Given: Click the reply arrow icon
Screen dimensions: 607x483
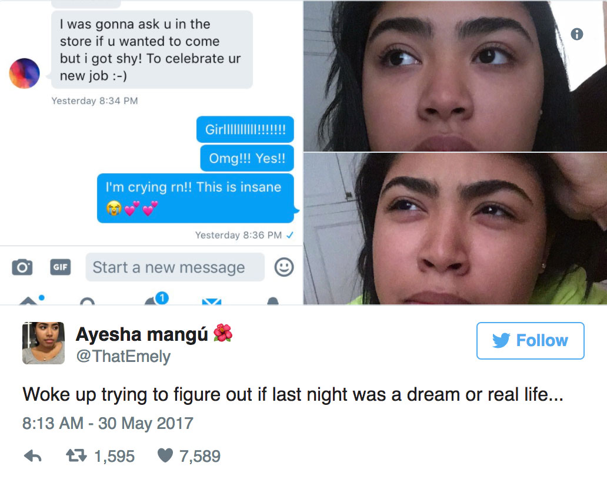Looking at the screenshot, I should coord(33,457).
